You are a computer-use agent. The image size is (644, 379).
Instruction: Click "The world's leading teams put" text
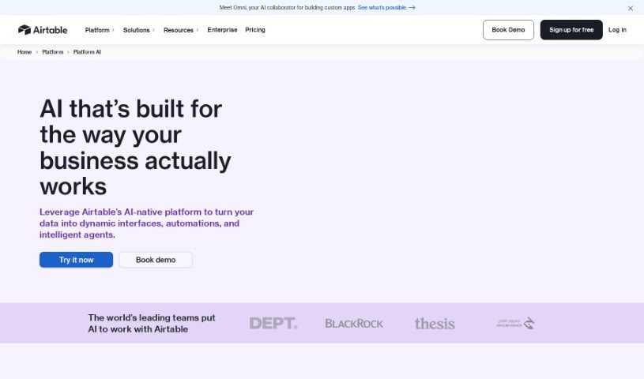click(x=152, y=318)
